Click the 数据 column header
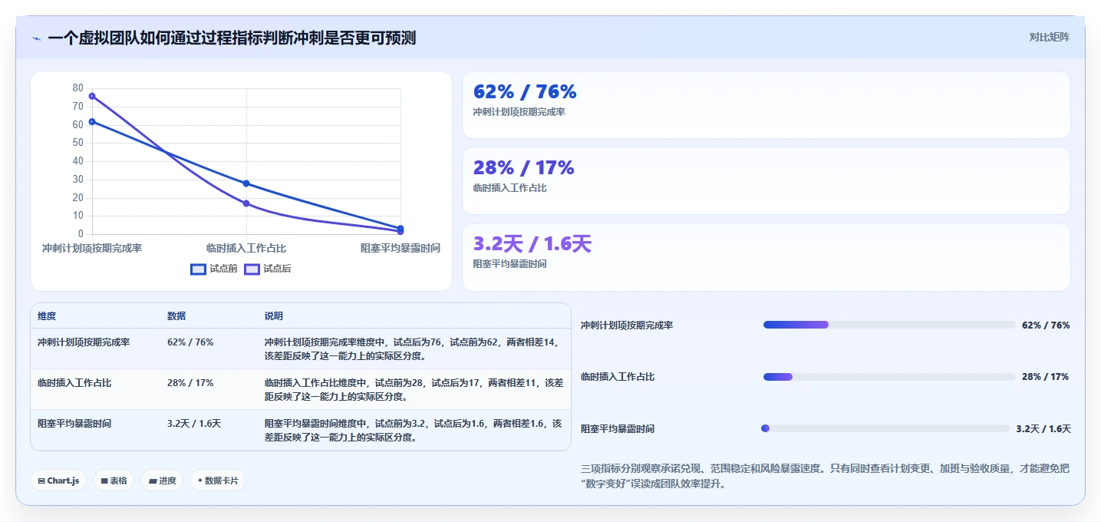1101x522 pixels. click(x=176, y=316)
